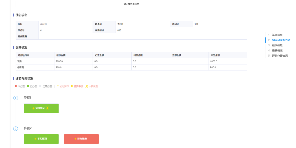The image size is (296, 148).
Task: Click the 已缴金额 column header
Action: pyautogui.click(x=112, y=55)
